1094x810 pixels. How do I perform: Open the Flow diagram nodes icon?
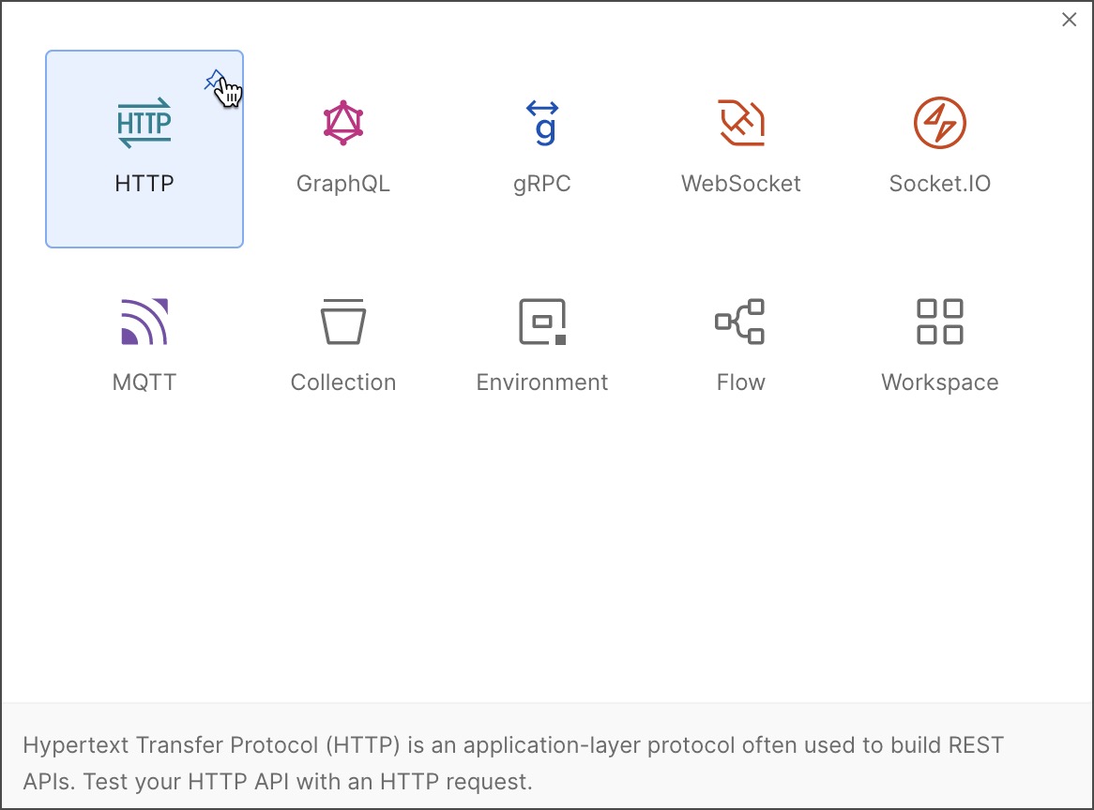pos(740,322)
